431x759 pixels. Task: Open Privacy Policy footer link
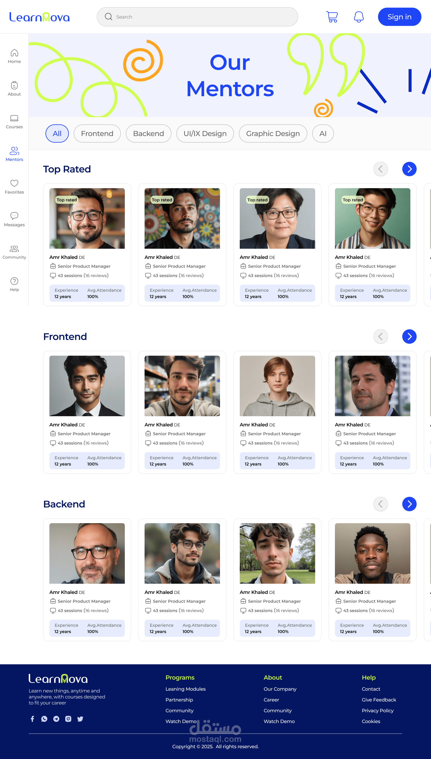coord(378,710)
